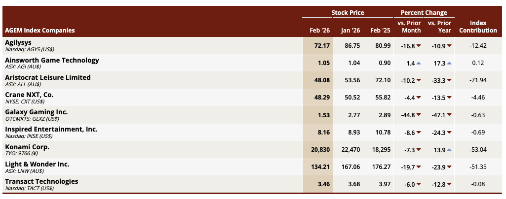The image size is (506, 199).
Task: Click Konami prior year up arrow
Action: 449,150
